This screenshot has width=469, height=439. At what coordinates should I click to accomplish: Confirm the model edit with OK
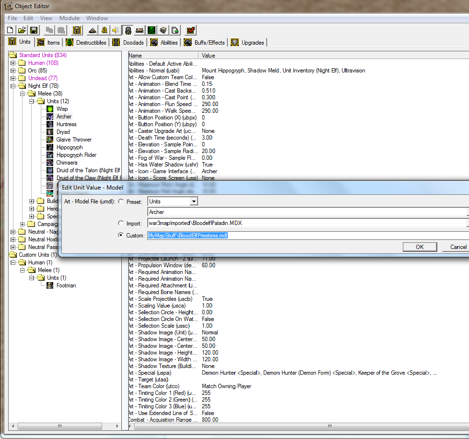coord(420,247)
